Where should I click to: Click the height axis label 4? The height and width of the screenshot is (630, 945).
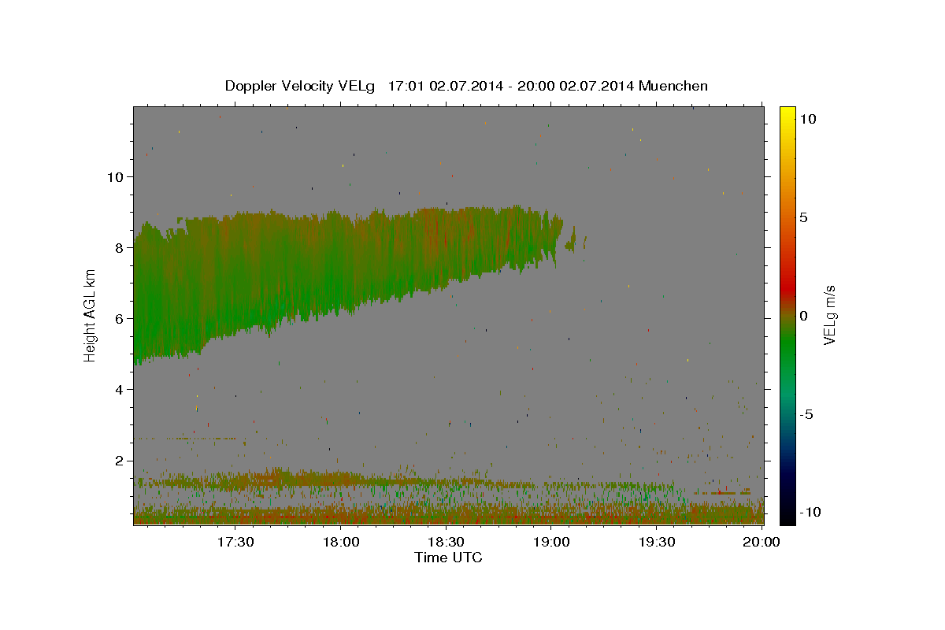(x=120, y=389)
